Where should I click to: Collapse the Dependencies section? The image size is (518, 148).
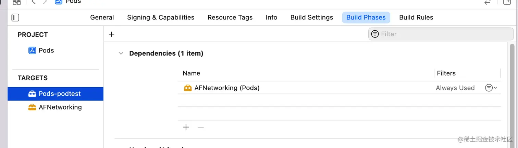121,53
